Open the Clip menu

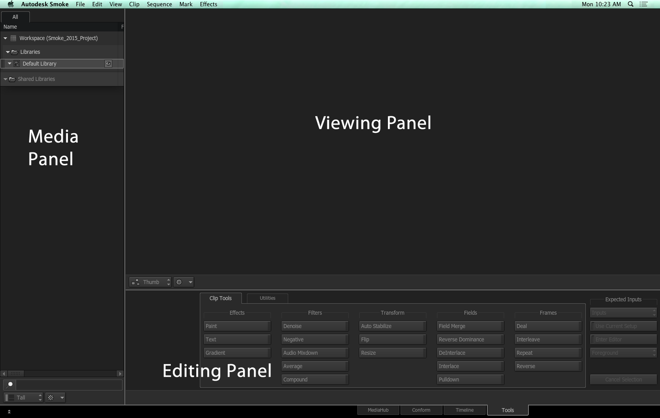pyautogui.click(x=134, y=4)
